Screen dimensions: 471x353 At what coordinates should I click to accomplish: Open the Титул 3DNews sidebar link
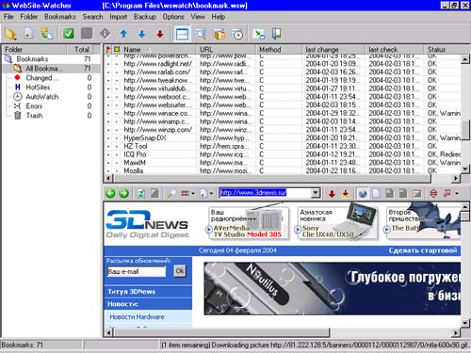(x=131, y=292)
